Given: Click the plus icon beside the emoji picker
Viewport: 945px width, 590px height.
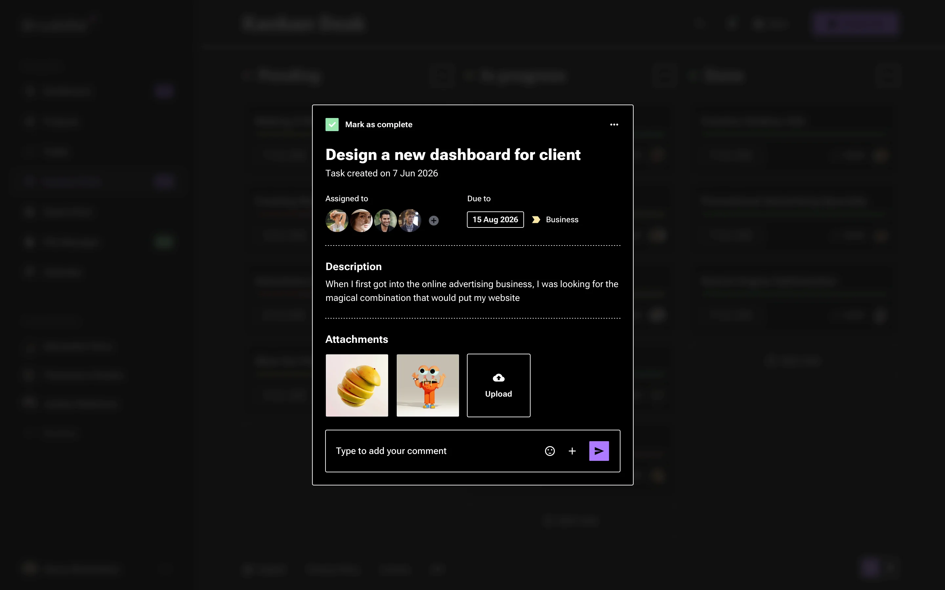Looking at the screenshot, I should 572,451.
